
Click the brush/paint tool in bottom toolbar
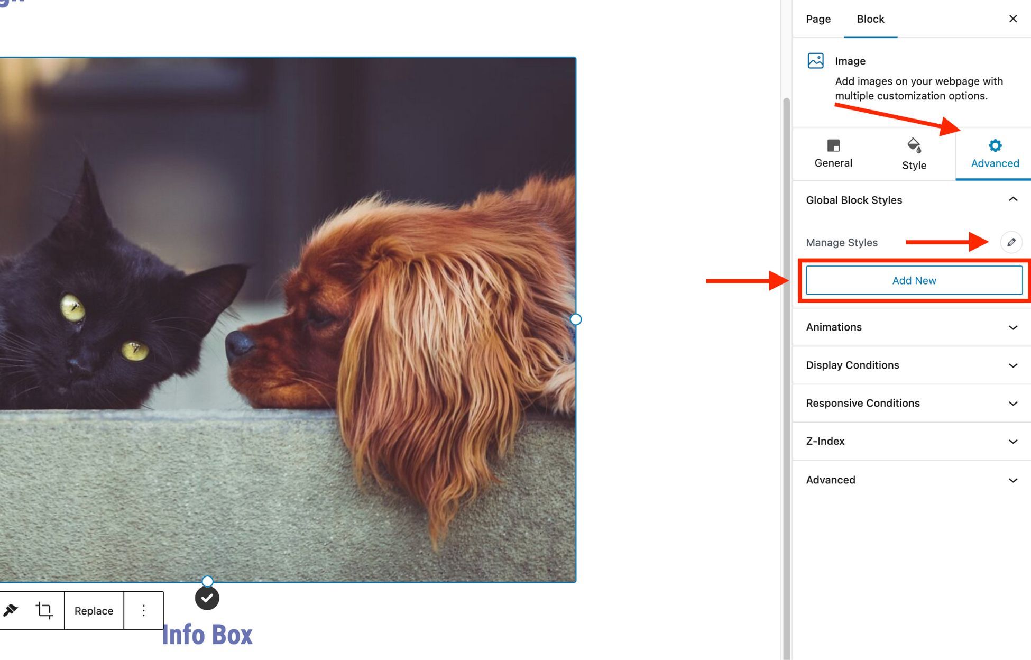pos(11,610)
